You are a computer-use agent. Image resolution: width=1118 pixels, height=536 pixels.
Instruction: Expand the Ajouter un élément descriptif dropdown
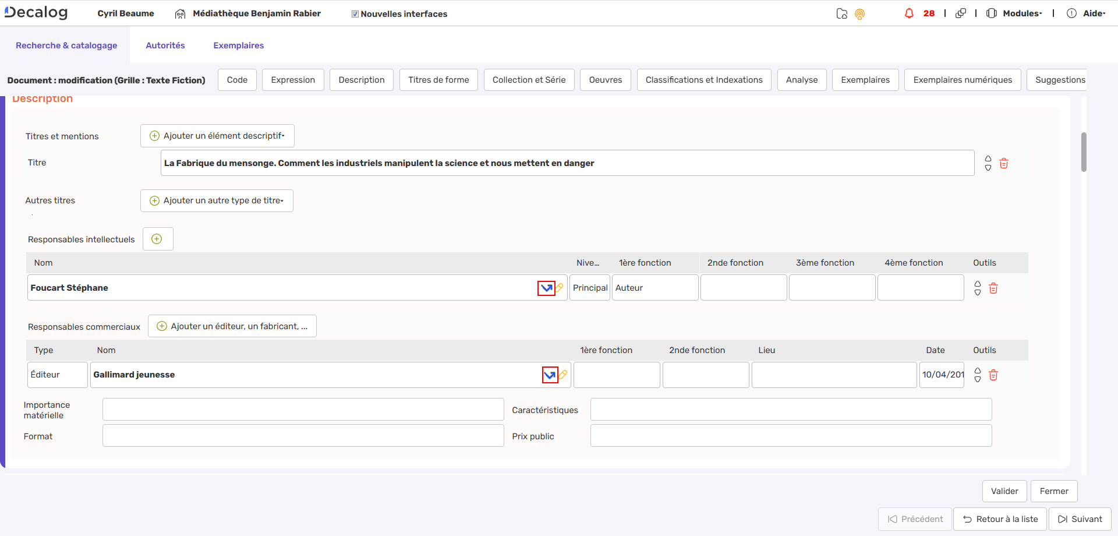click(x=217, y=135)
